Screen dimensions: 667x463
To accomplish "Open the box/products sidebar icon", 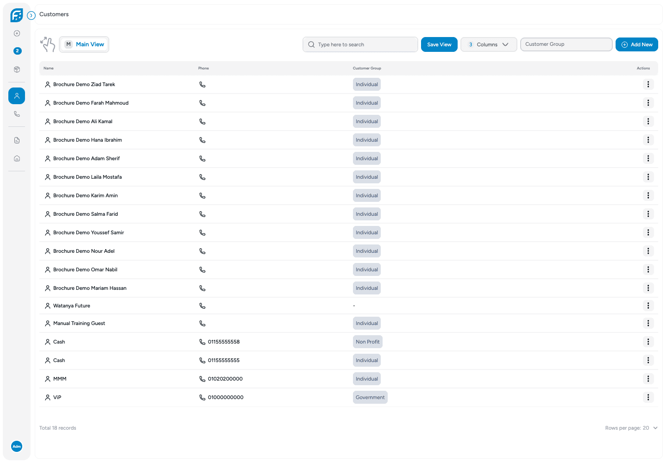I will 17,69.
